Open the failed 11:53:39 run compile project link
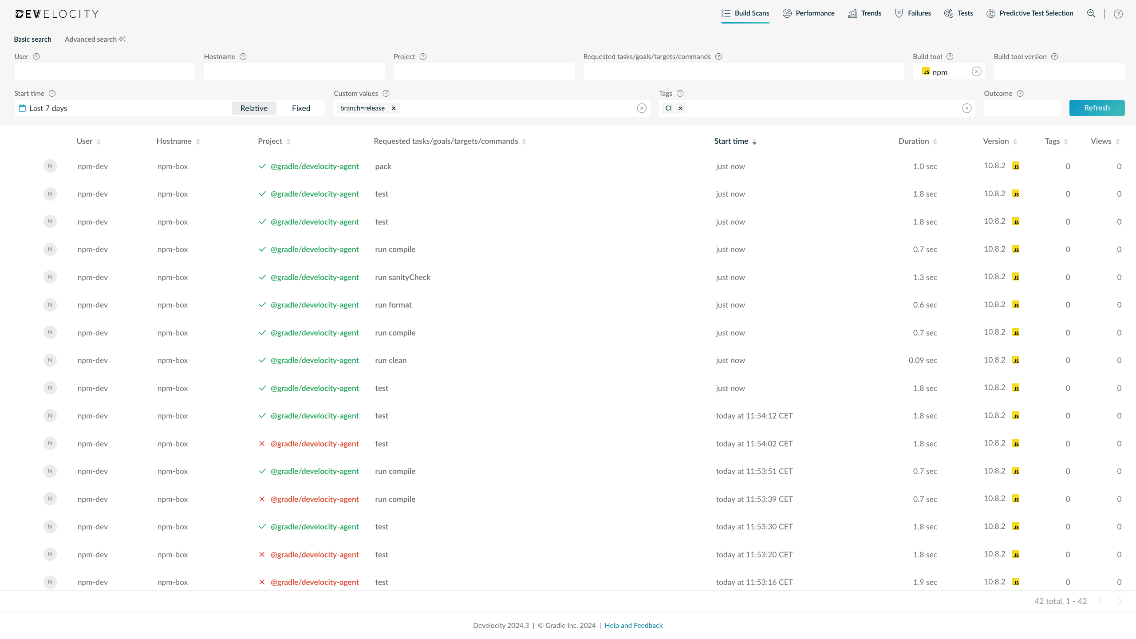The width and height of the screenshot is (1136, 639). click(315, 499)
